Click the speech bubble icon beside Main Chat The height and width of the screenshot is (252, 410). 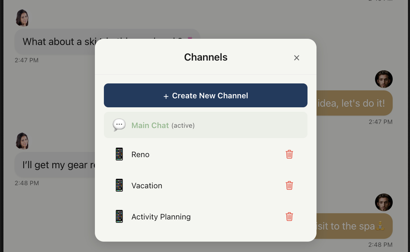[119, 125]
